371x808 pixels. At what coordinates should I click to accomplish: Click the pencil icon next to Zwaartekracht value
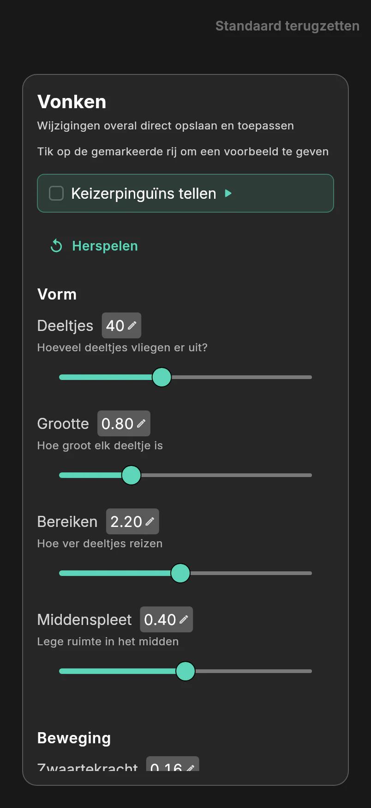(190, 767)
